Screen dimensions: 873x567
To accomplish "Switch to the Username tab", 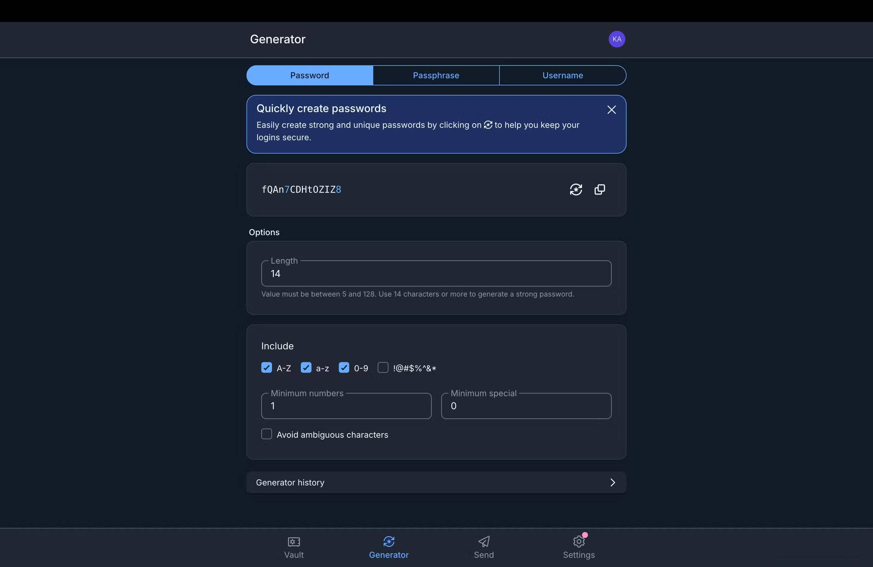I will click(x=562, y=75).
